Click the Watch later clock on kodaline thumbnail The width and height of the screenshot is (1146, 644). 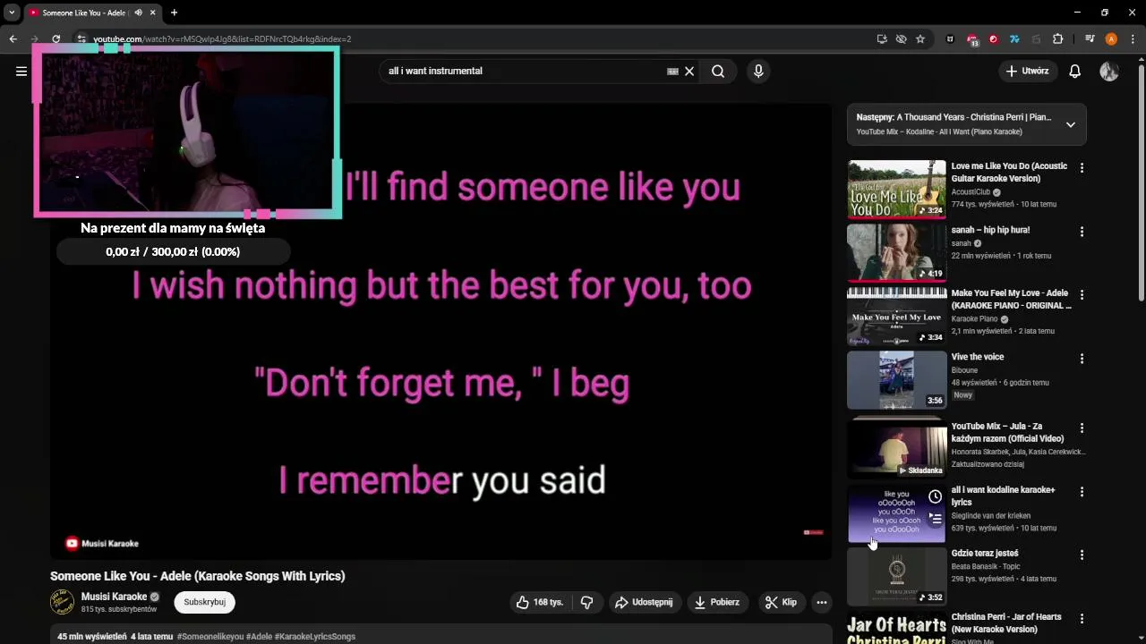pos(935,496)
